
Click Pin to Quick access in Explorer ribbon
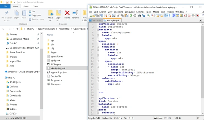(x=6, y=16)
